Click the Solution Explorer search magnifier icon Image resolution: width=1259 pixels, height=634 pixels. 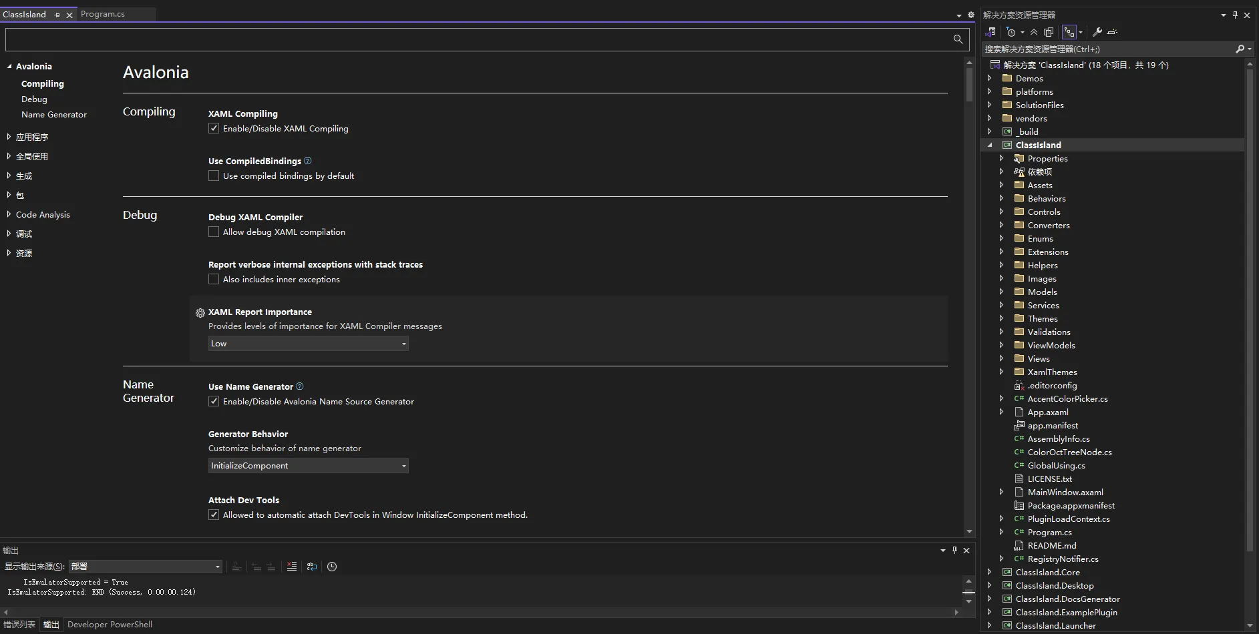pyautogui.click(x=1240, y=49)
